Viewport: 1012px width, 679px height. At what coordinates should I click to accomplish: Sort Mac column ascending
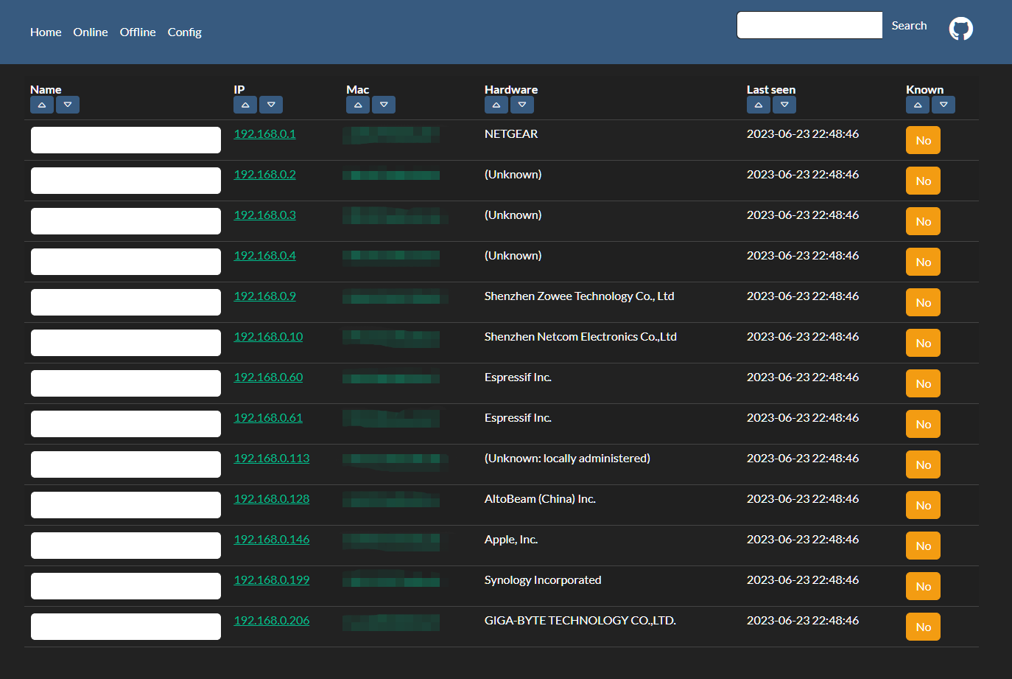358,105
